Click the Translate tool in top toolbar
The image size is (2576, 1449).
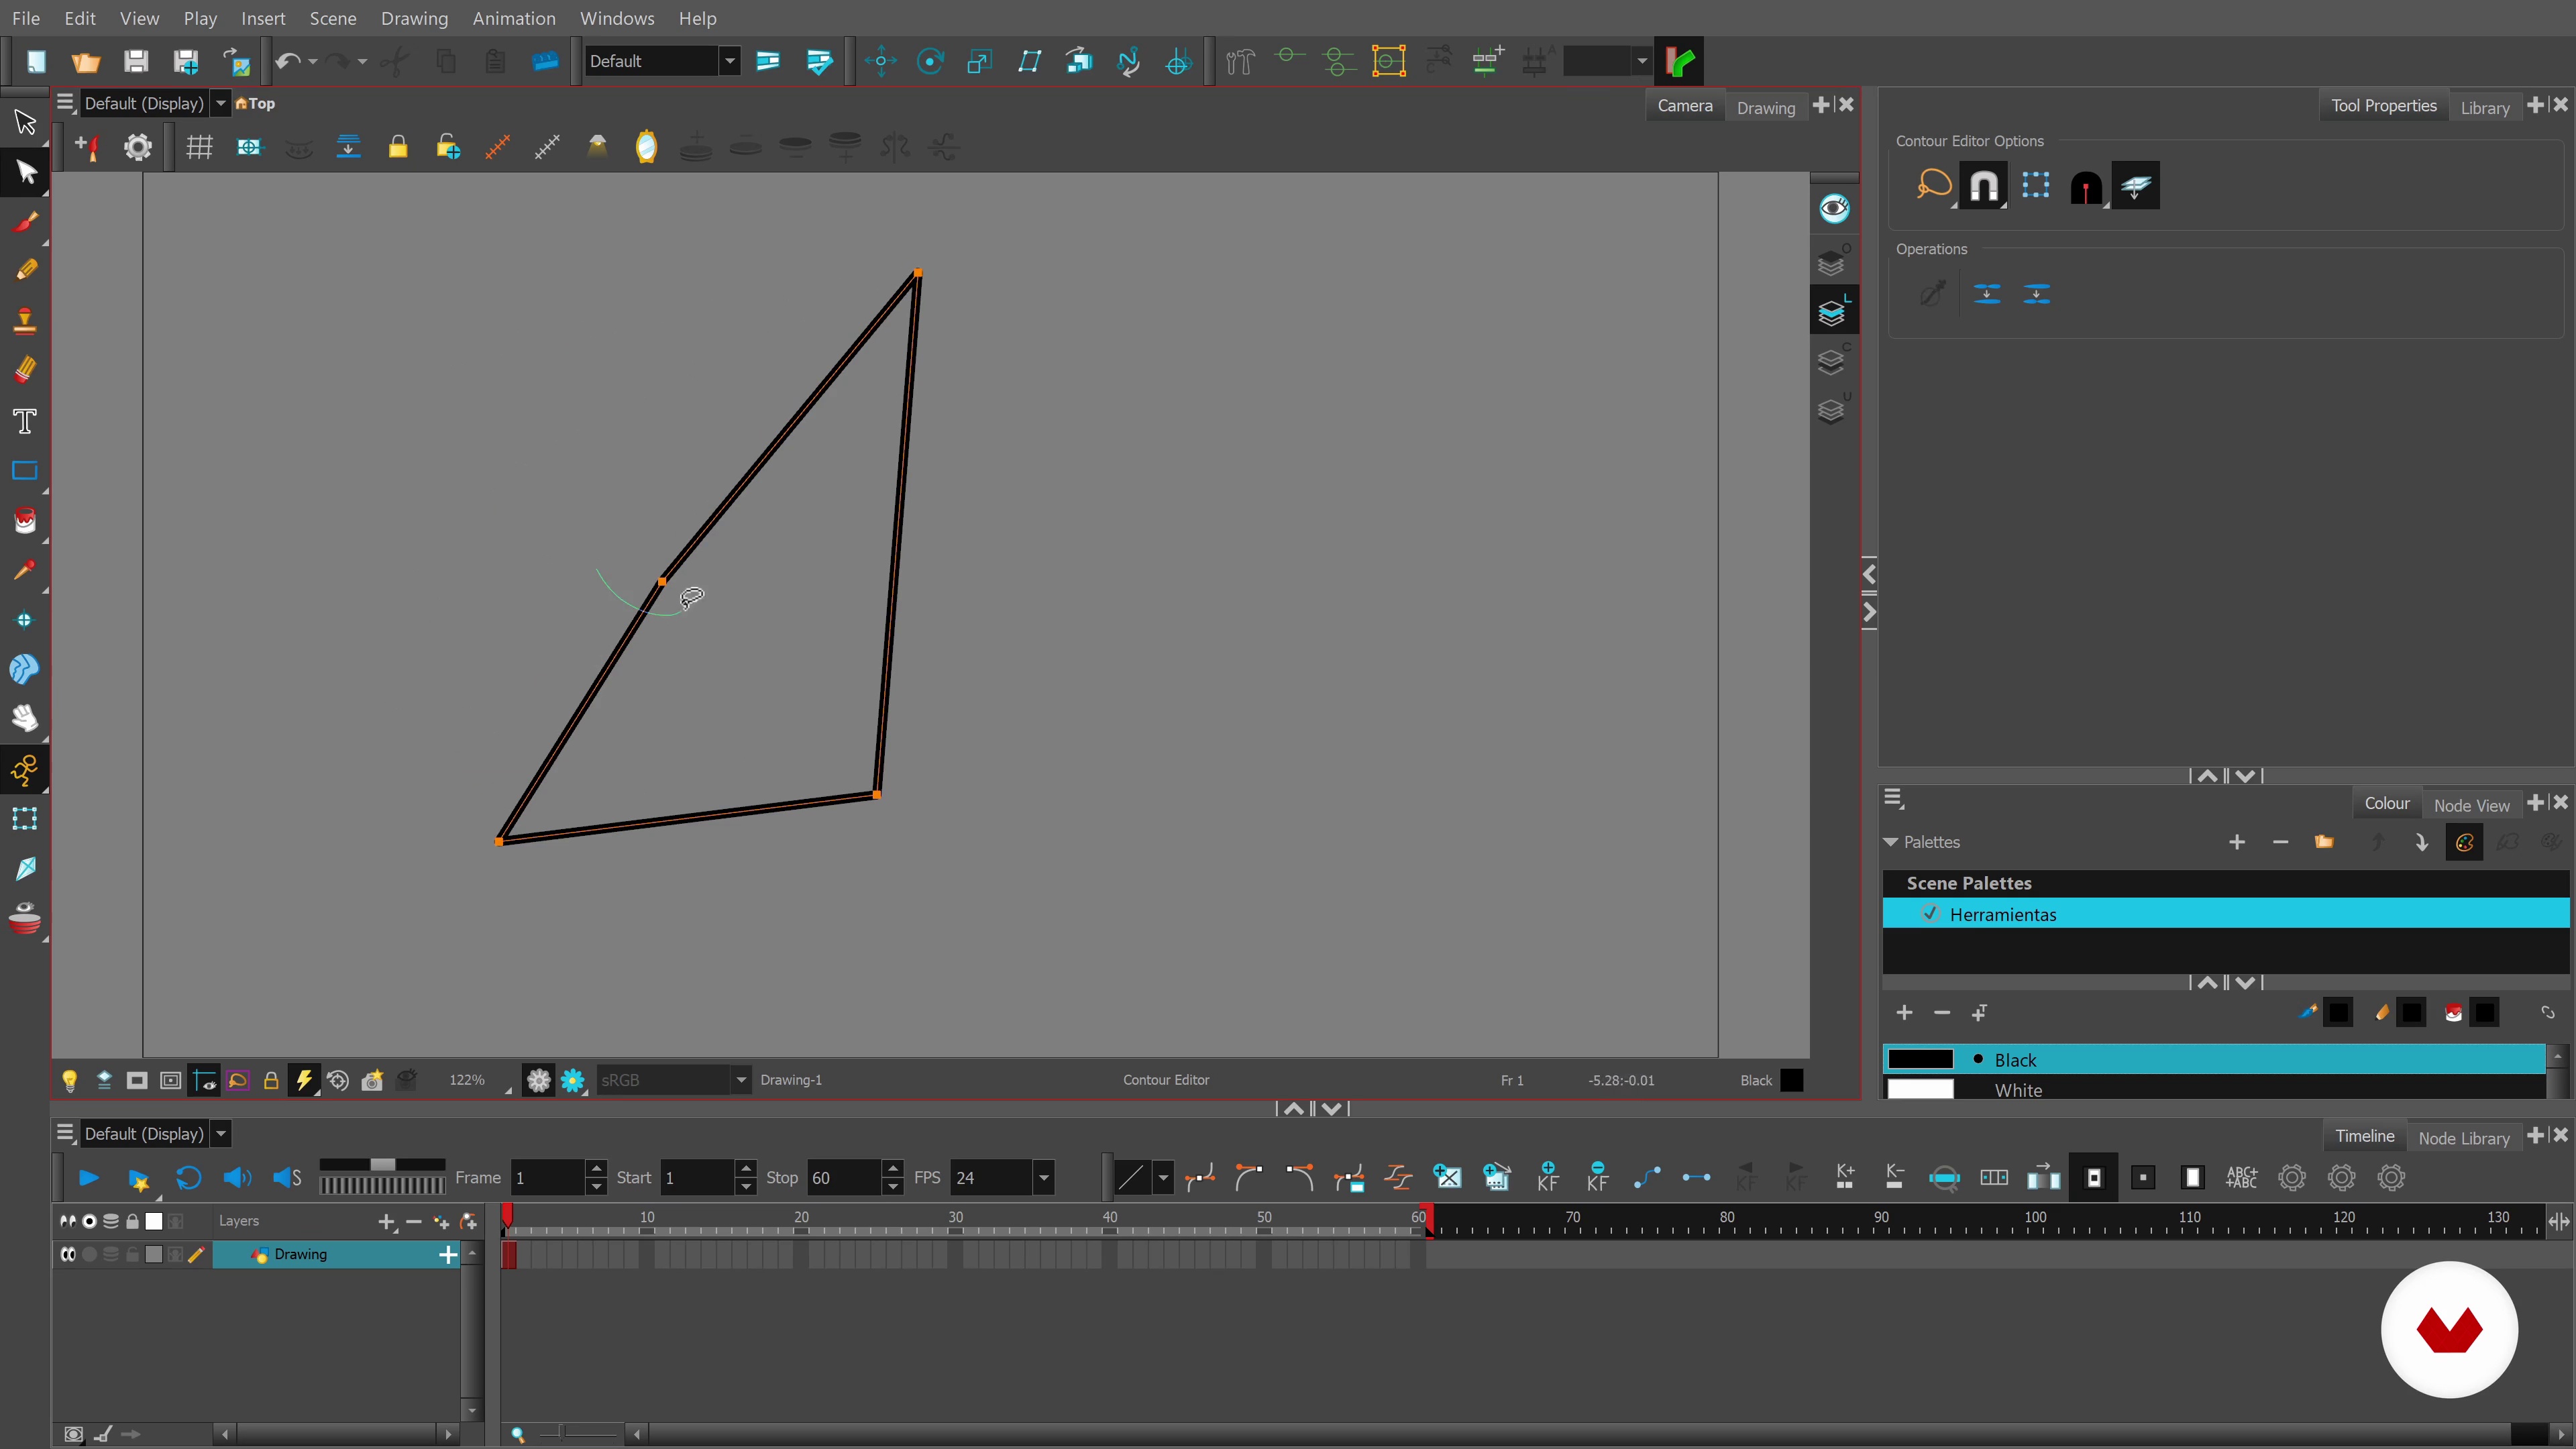(x=881, y=62)
